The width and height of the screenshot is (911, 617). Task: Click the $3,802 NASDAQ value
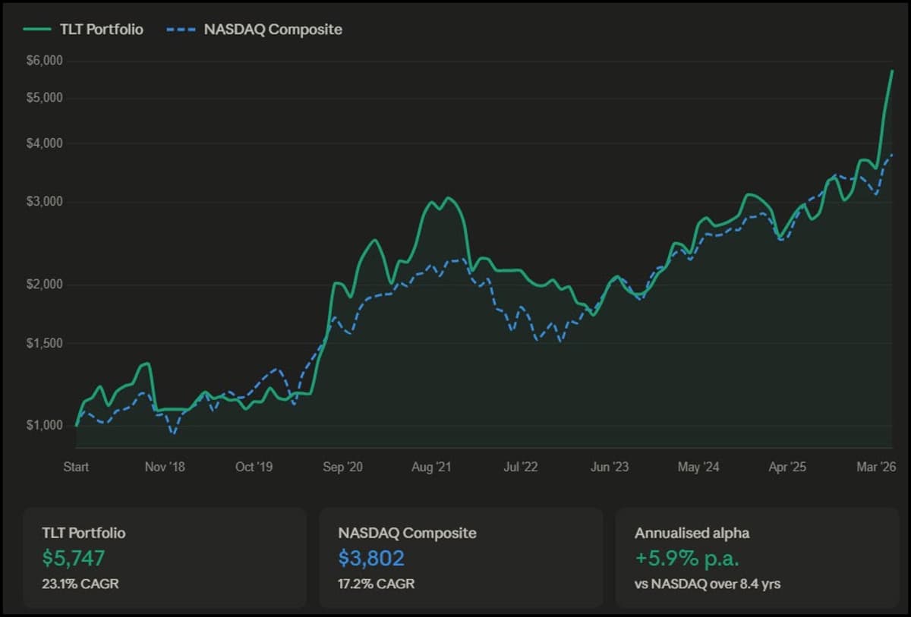371,559
